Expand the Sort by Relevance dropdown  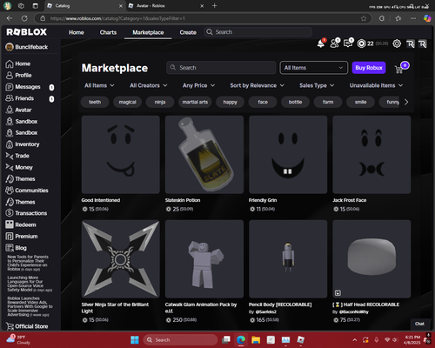(257, 85)
